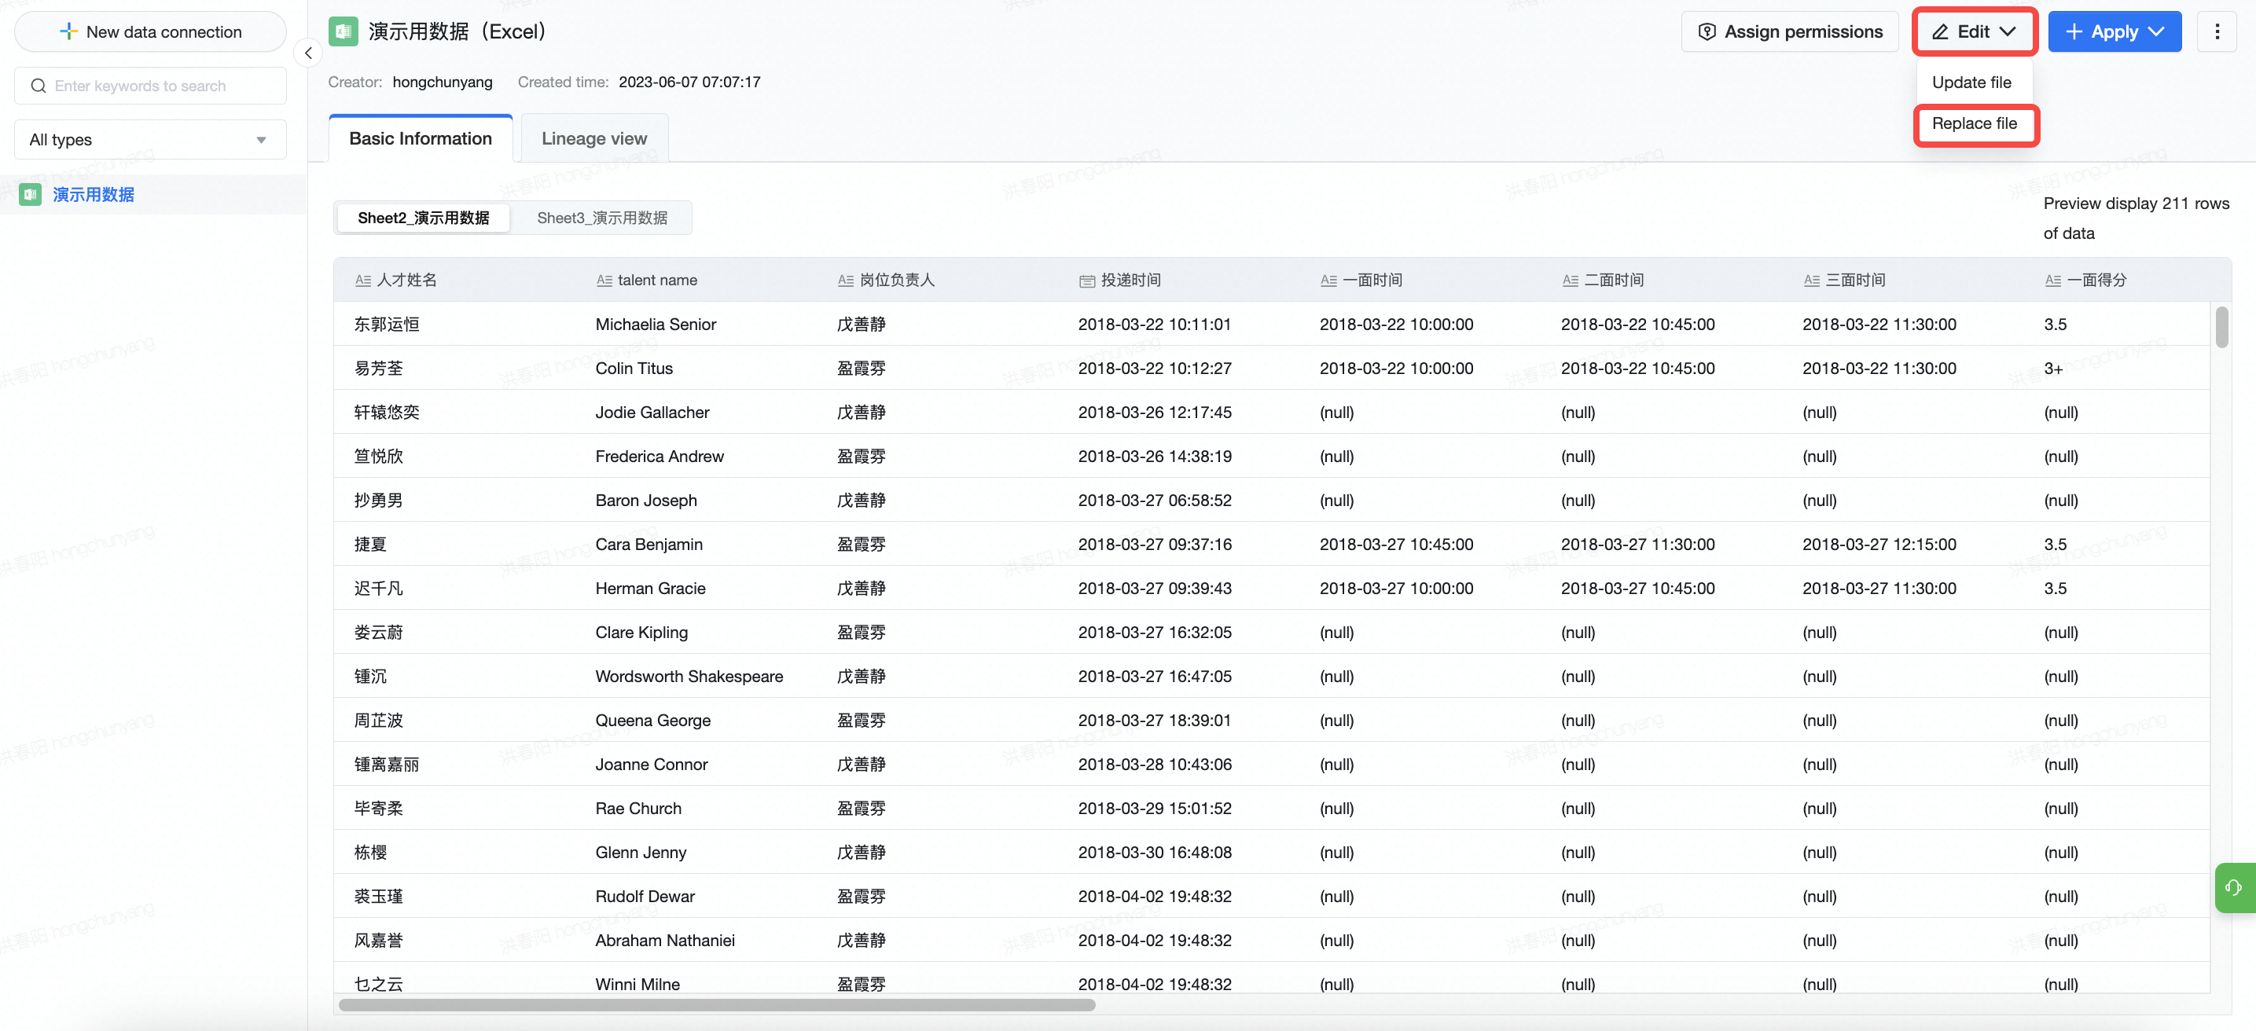
Task: Click the plus icon in New data connection
Action: (x=68, y=31)
